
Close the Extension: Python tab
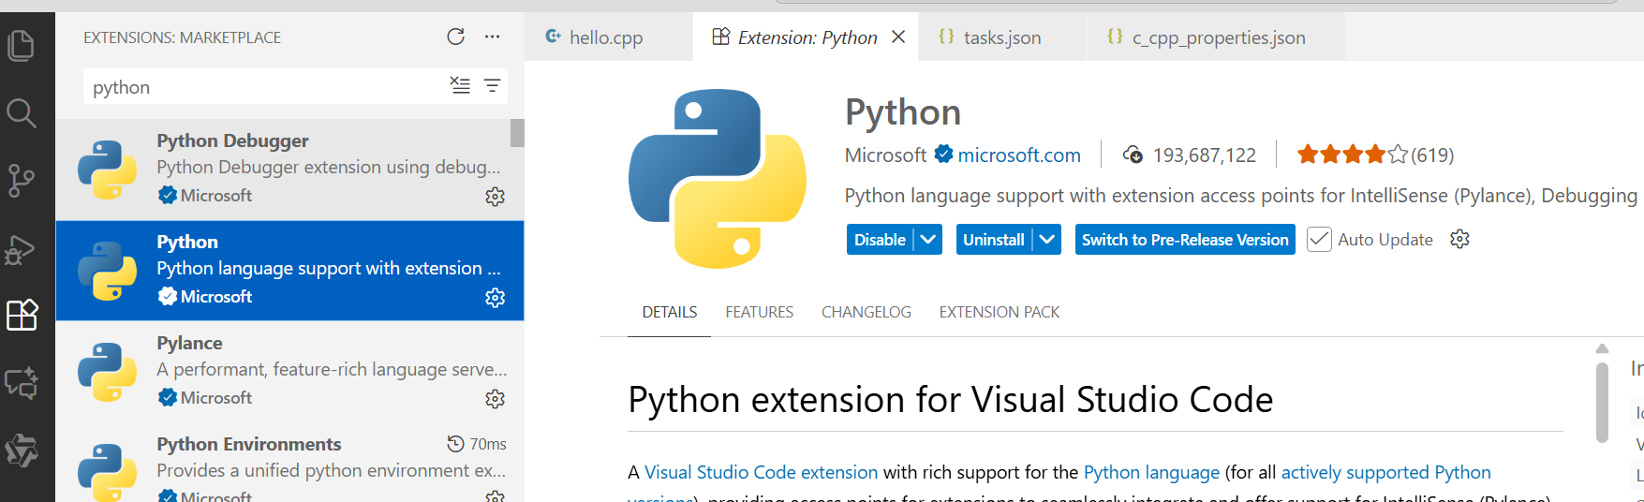tap(898, 37)
